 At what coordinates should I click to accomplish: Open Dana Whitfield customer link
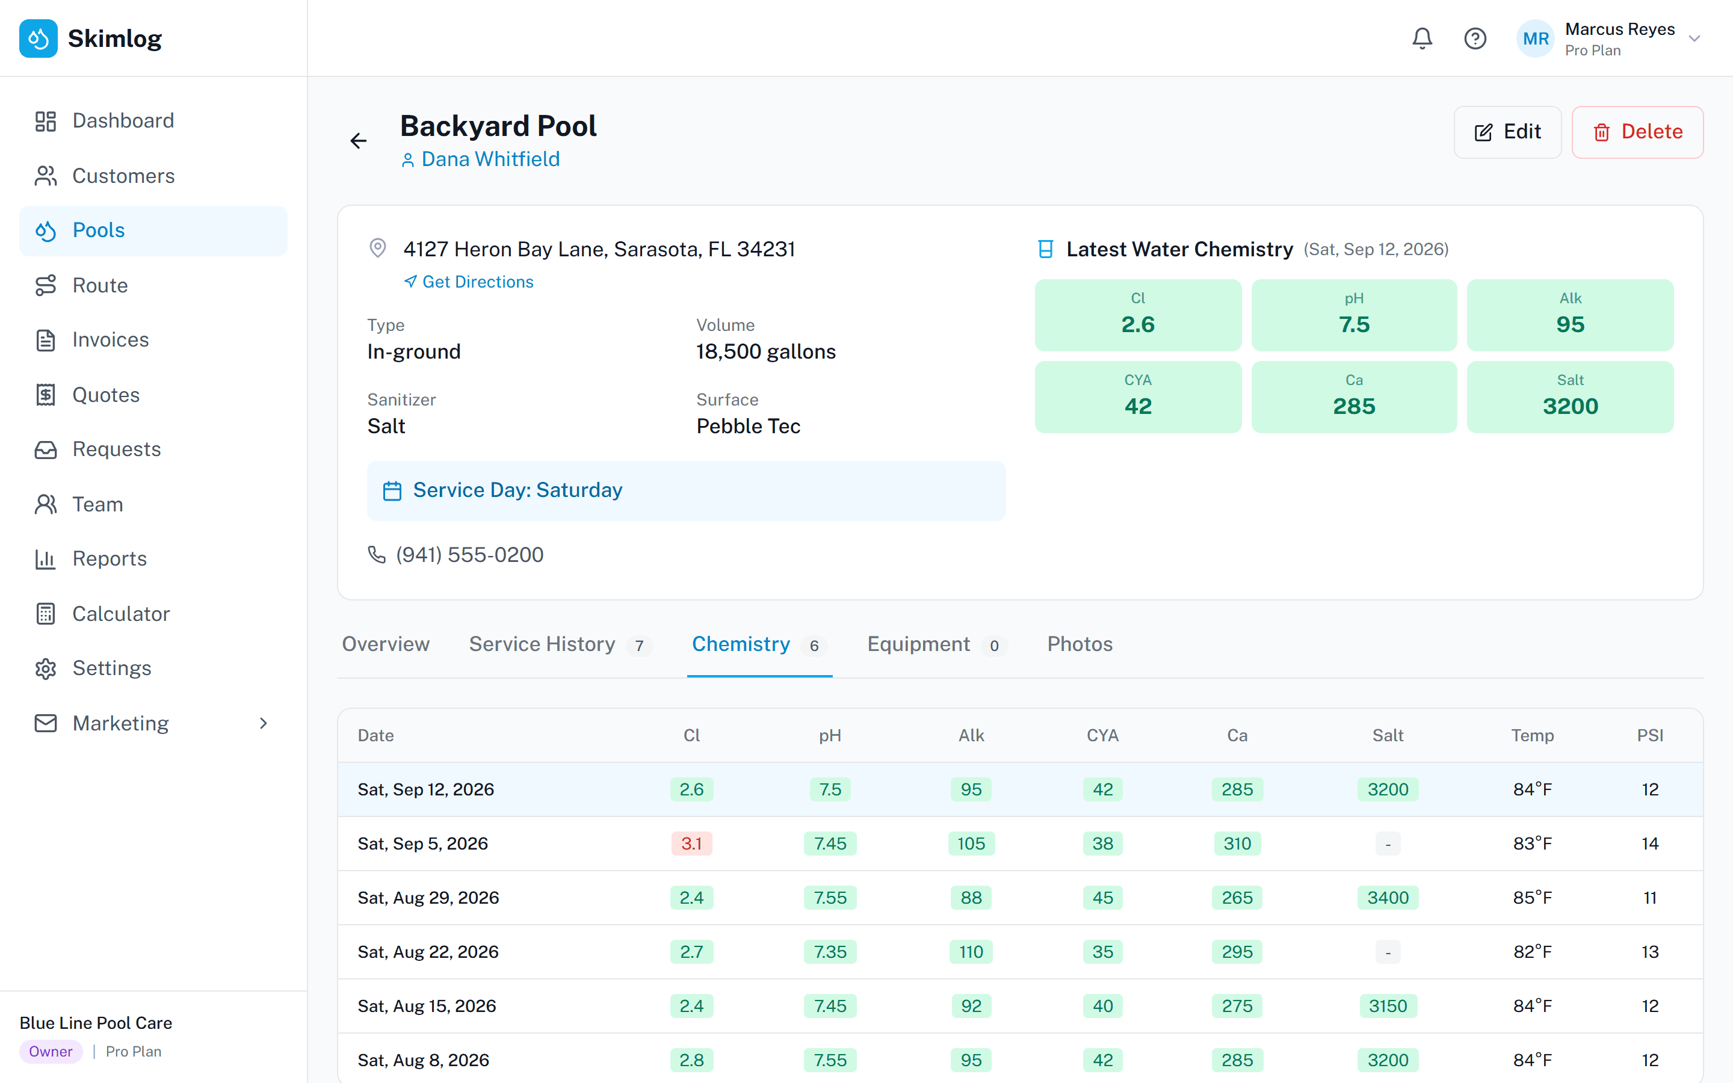click(x=481, y=159)
